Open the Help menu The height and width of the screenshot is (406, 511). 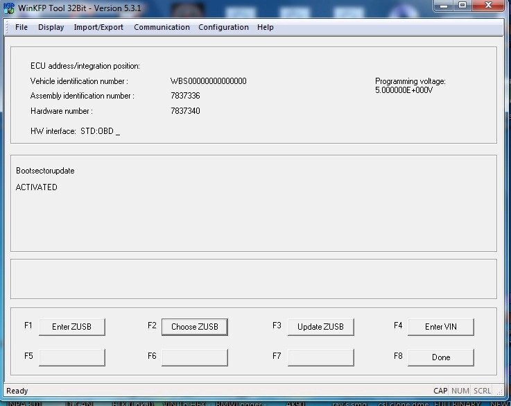click(x=265, y=27)
